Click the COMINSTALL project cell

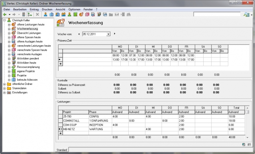coord(76,121)
